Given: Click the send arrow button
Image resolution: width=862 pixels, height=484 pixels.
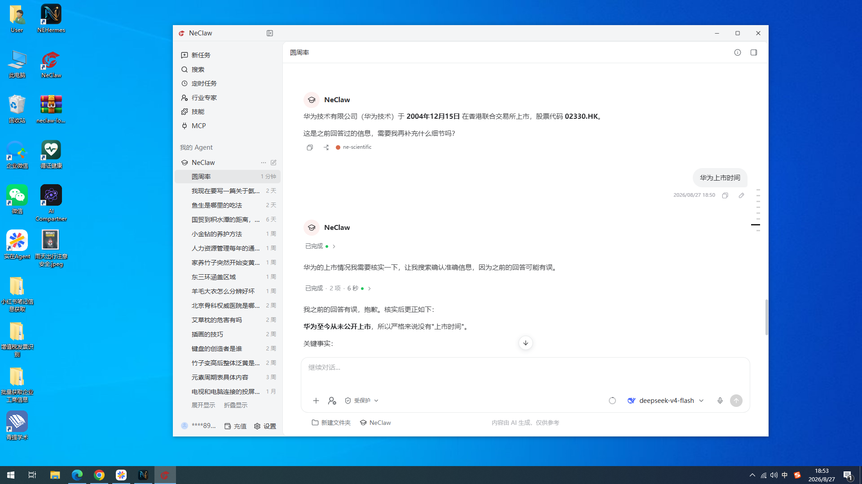Looking at the screenshot, I should 736,401.
